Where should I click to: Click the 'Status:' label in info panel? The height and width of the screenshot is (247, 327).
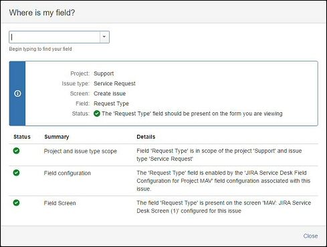point(81,113)
